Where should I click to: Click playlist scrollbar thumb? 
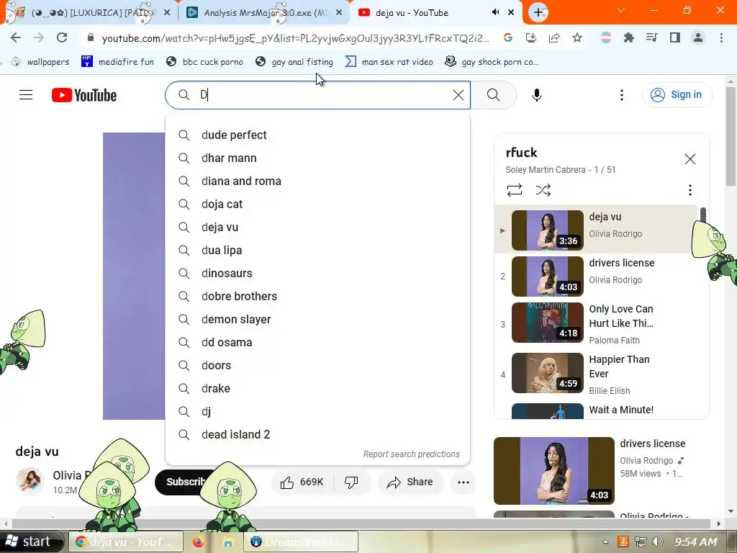pyautogui.click(x=702, y=215)
